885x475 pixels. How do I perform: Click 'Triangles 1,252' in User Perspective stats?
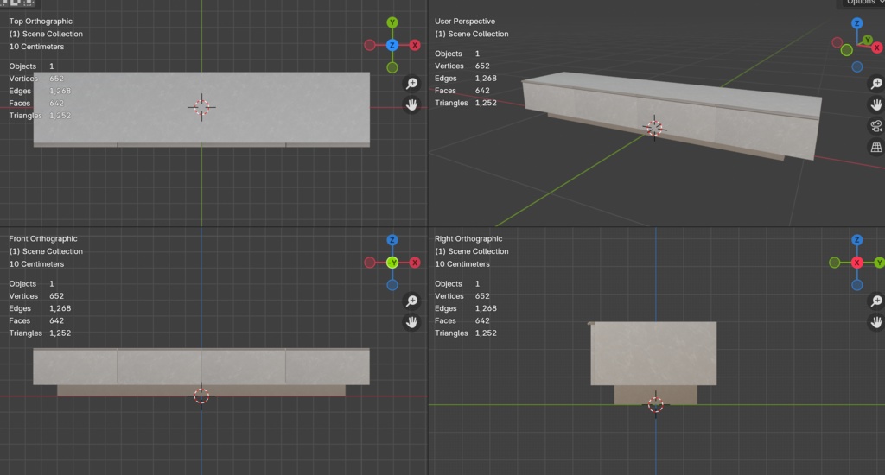coord(466,103)
